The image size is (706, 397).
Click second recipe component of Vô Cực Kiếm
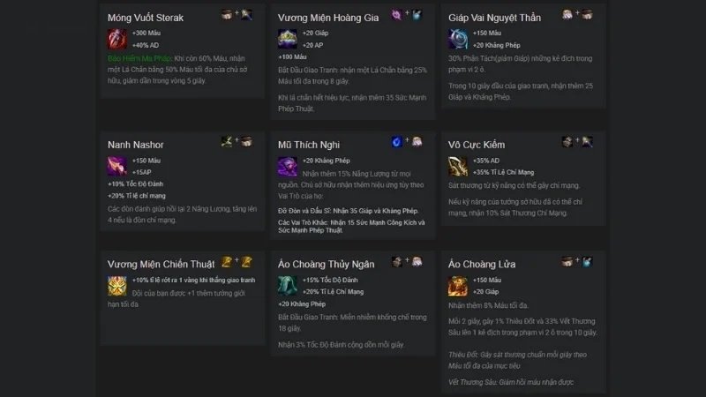pos(587,142)
